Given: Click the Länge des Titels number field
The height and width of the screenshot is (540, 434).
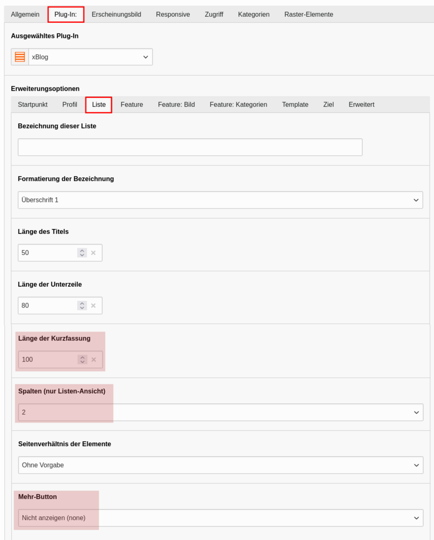Looking at the screenshot, I should [48, 253].
